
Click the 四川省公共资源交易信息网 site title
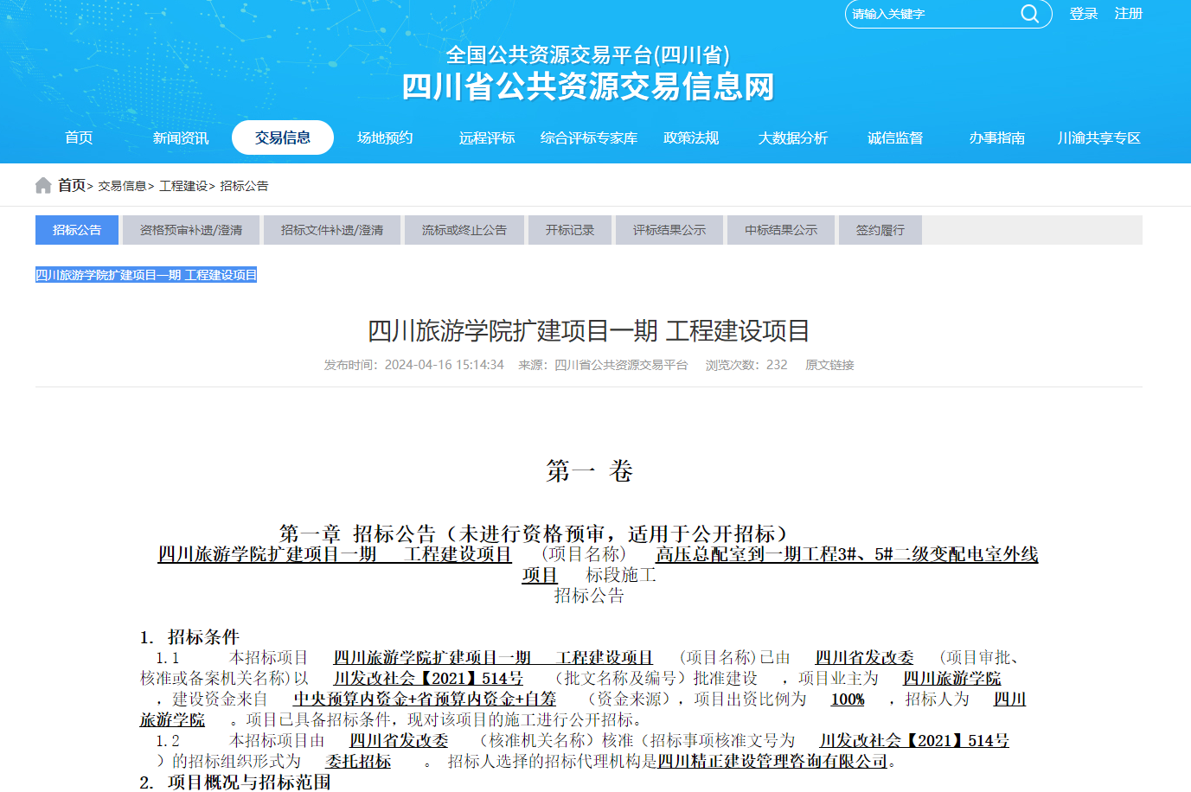point(588,86)
